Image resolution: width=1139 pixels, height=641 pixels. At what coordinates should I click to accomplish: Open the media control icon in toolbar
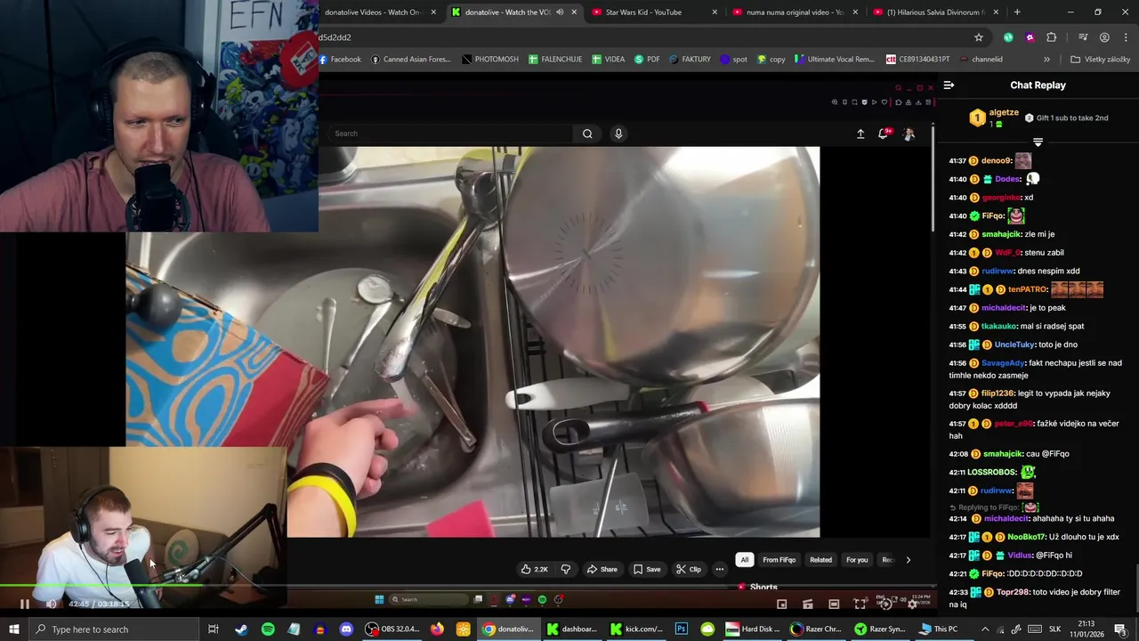1083,37
